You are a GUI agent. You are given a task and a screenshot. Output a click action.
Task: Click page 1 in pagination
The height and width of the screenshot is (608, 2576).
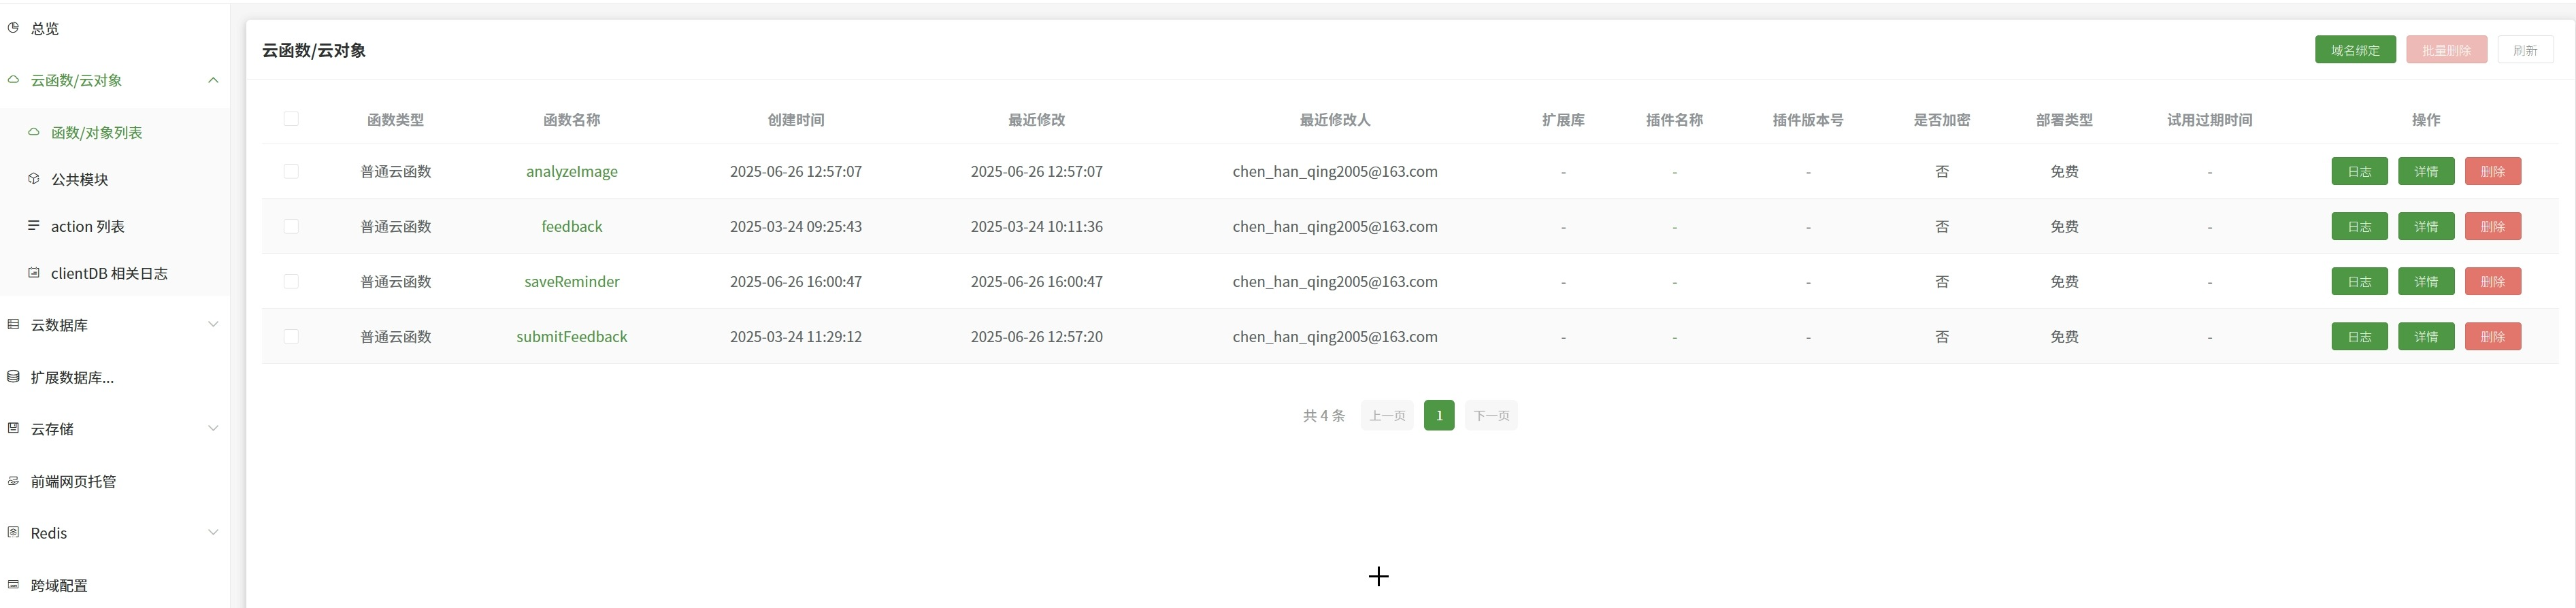click(x=1439, y=415)
